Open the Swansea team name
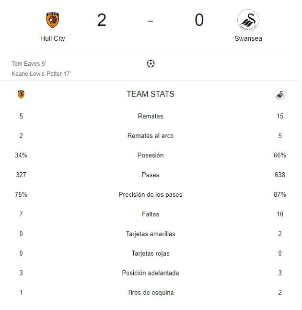Image resolution: width=302 pixels, height=310 pixels. [248, 38]
